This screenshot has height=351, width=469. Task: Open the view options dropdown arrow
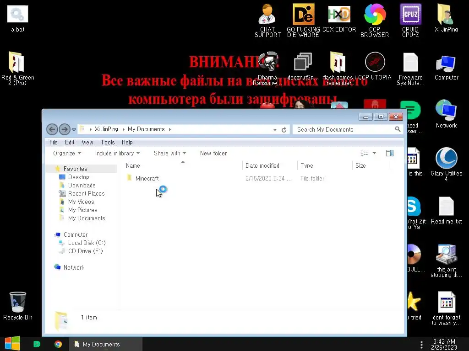click(x=374, y=153)
